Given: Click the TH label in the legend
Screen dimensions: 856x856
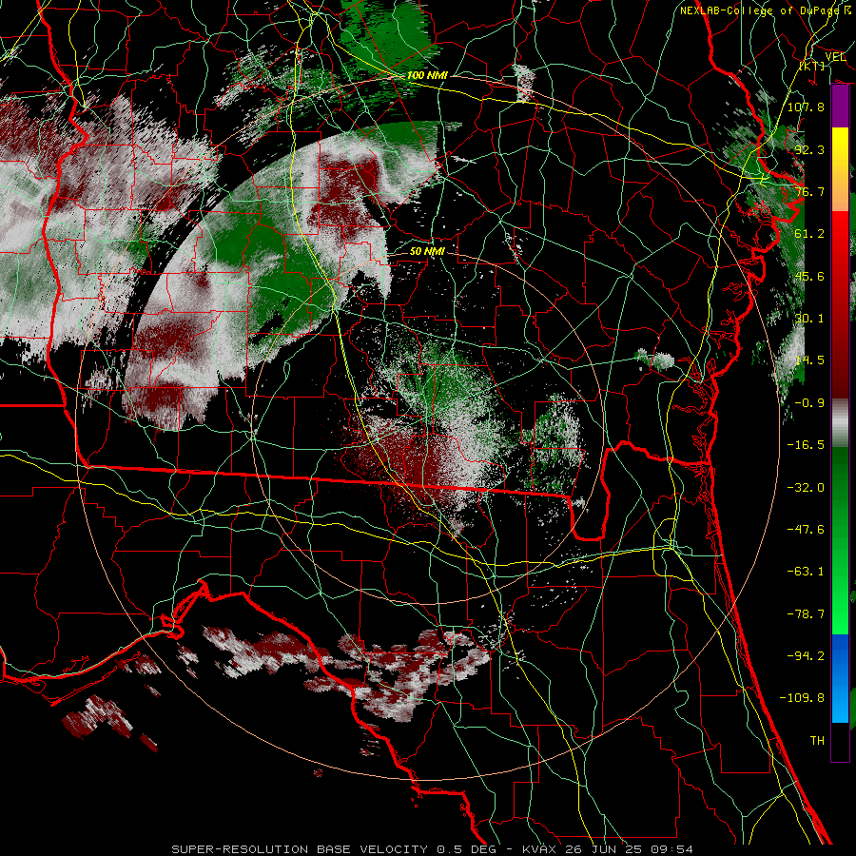Looking at the screenshot, I should pos(817,741).
